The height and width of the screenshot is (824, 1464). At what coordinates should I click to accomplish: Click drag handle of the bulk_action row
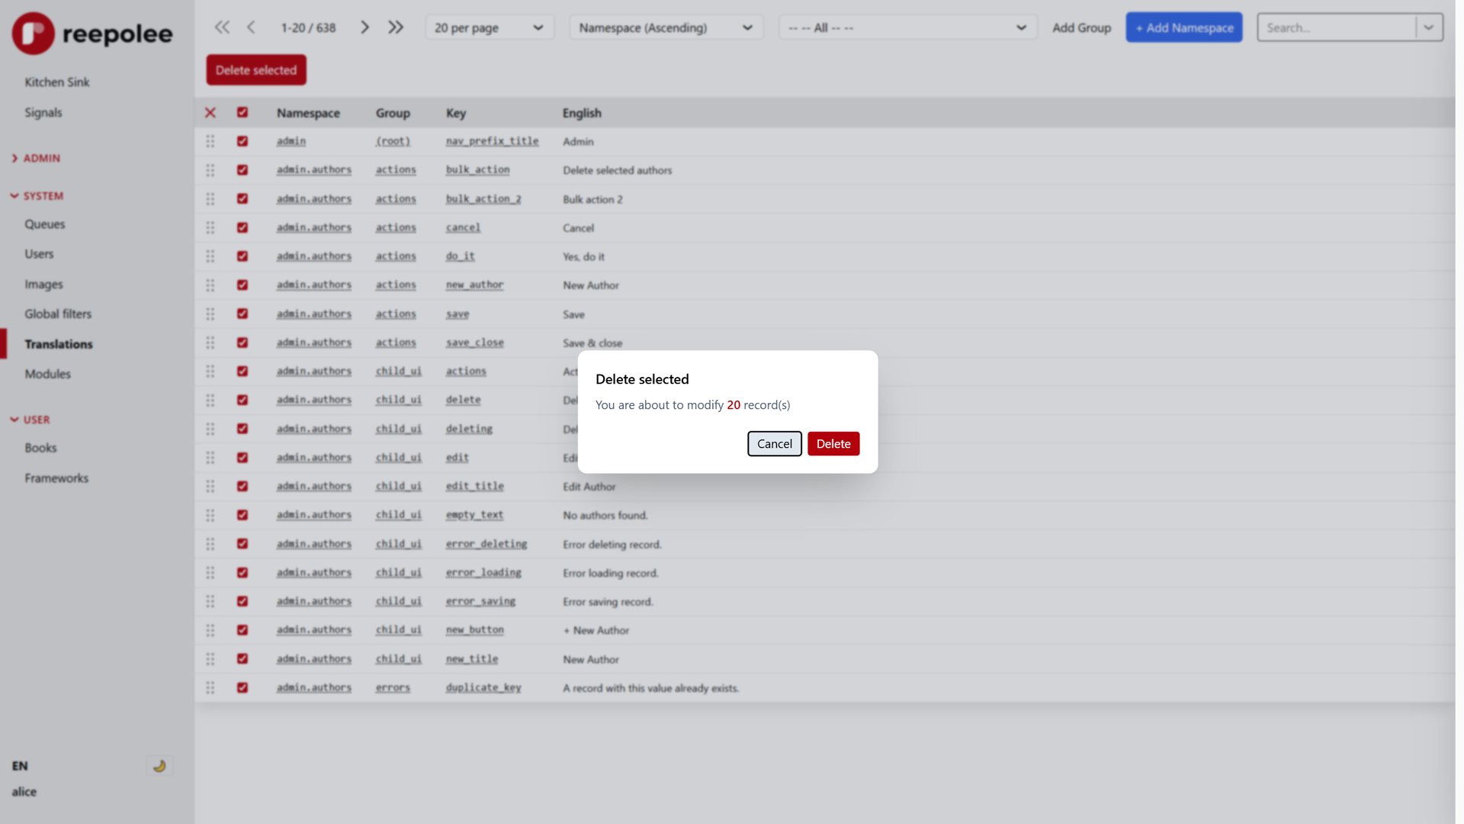(210, 170)
